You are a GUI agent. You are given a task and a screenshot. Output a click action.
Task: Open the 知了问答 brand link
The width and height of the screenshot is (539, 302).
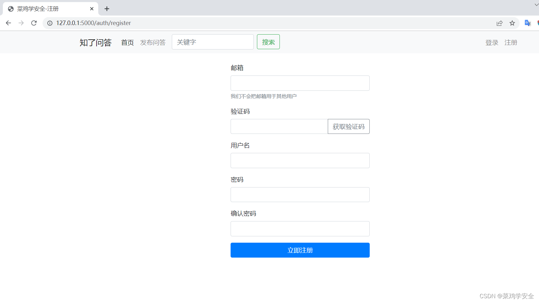click(x=96, y=43)
